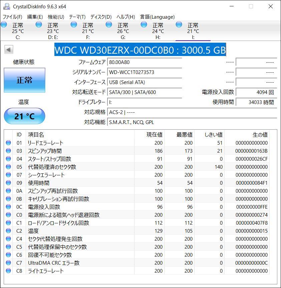Click the 正常 health status button
Image resolution: width=281 pixels, height=288 pixels.
[x=24, y=80]
